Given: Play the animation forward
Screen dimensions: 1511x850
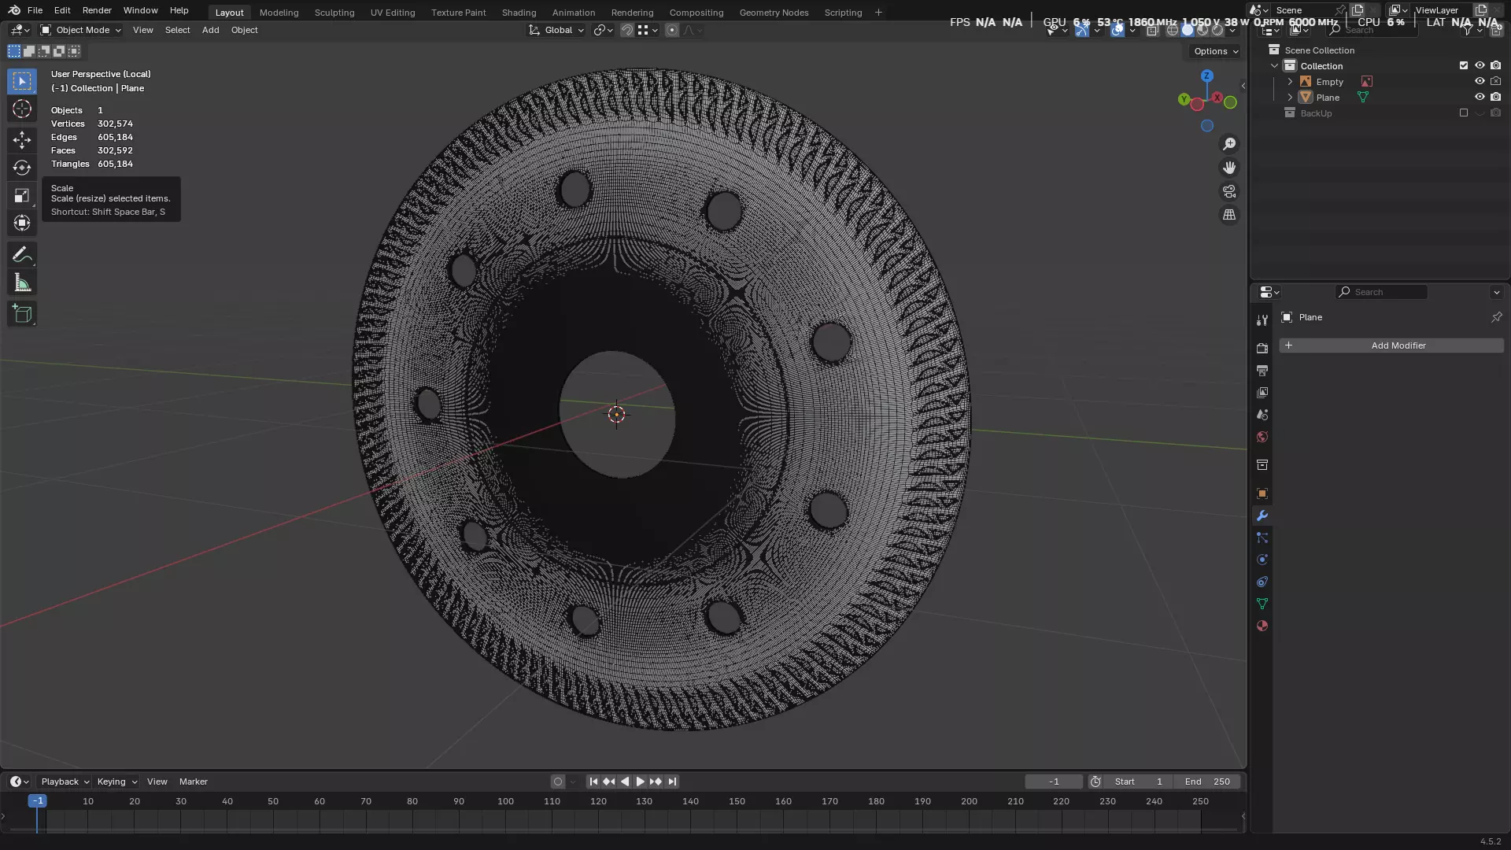Looking at the screenshot, I should pos(640,782).
